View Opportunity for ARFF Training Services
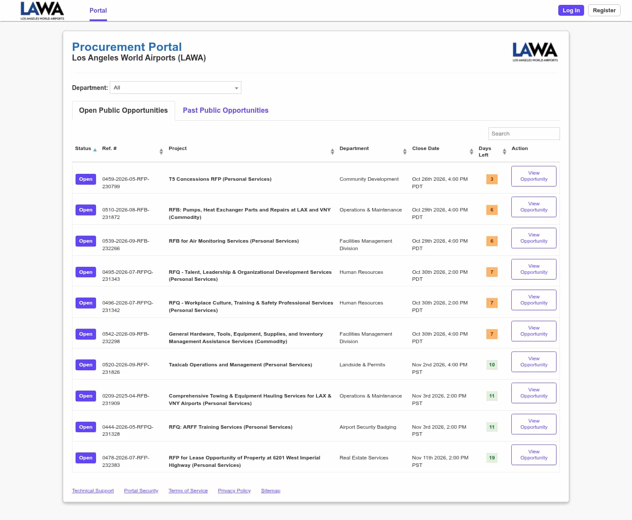Viewport: 632px width, 520px height. click(534, 424)
